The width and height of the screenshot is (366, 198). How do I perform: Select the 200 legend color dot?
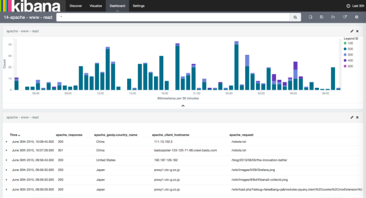tap(345, 49)
